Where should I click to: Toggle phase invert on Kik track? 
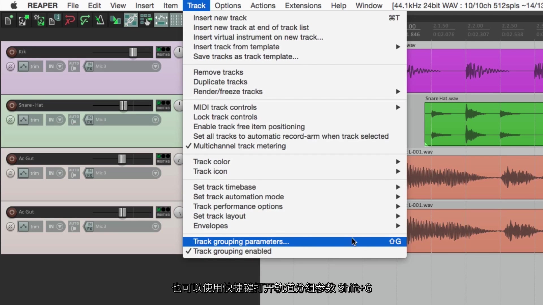[10, 67]
